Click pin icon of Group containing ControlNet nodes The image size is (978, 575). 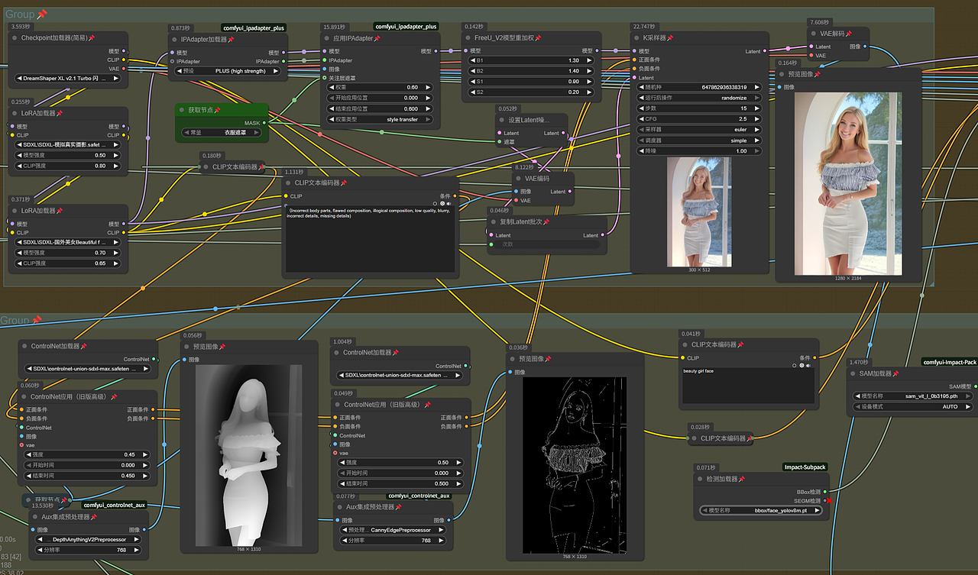click(x=37, y=320)
